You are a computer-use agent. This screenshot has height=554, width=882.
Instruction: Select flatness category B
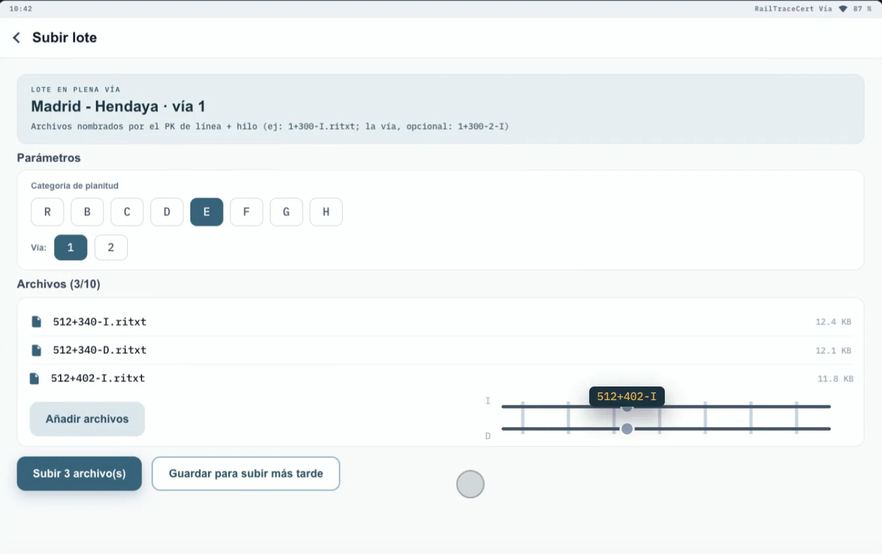pyautogui.click(x=87, y=212)
